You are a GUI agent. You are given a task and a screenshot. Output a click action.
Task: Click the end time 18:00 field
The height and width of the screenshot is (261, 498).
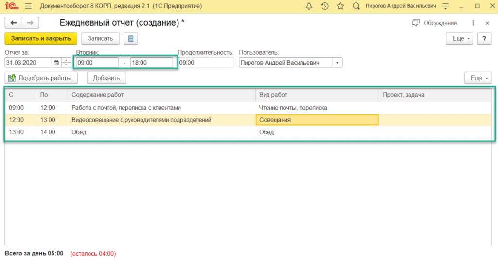point(151,63)
